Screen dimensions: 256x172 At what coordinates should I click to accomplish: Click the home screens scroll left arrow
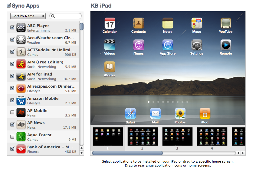pyautogui.click(x=238, y=153)
